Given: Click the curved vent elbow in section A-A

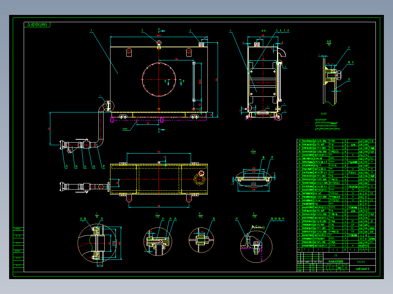Looking at the screenshot, I should point(281,52).
